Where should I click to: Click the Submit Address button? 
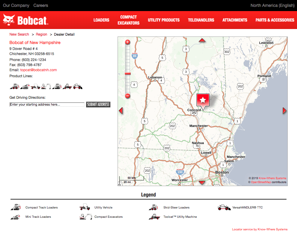(98, 104)
